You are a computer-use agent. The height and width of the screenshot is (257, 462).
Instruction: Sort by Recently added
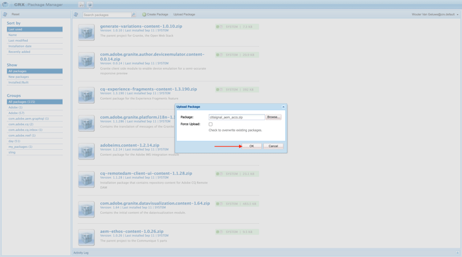[34, 52]
